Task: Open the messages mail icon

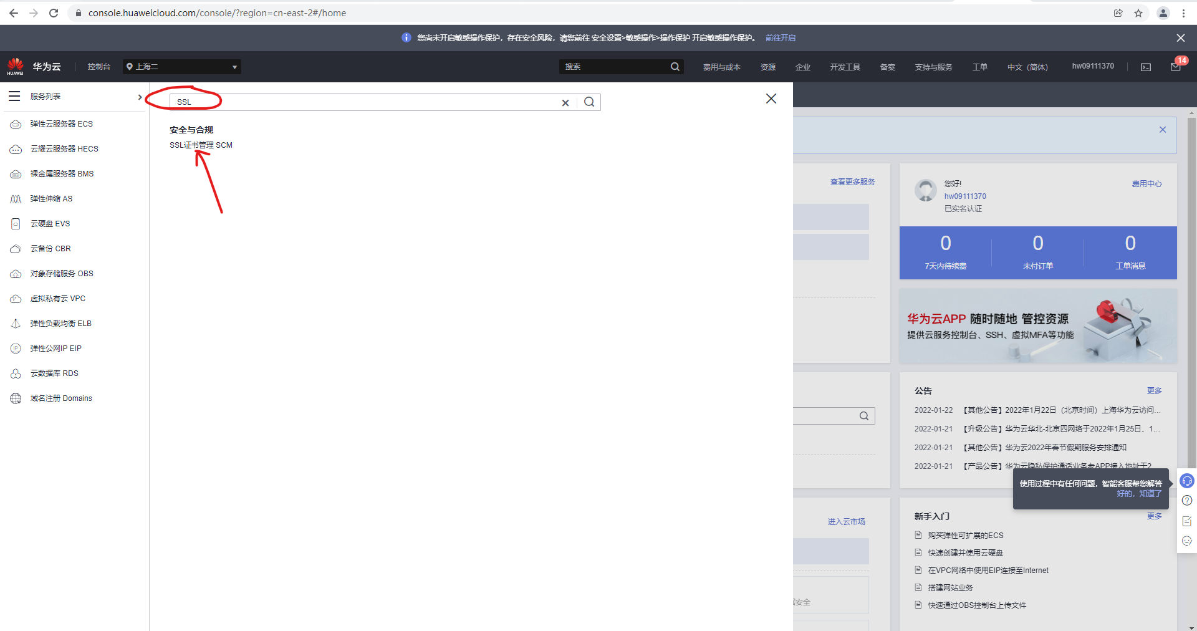Action: point(1175,67)
